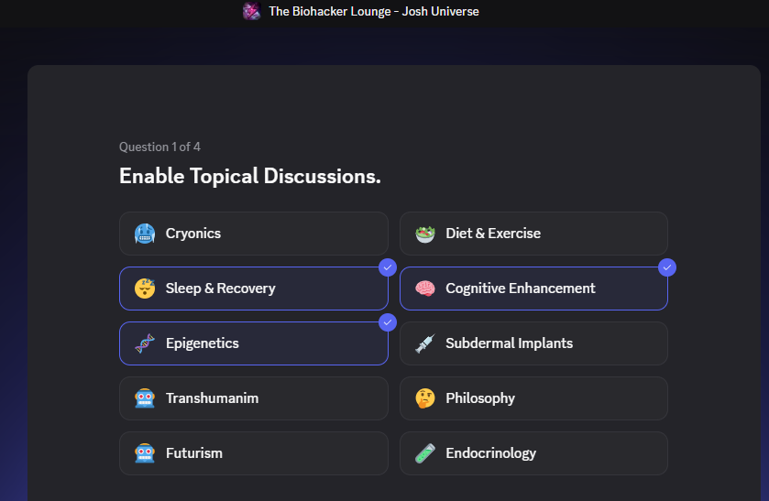Click the frozen face emoji beside Cryonics

145,234
